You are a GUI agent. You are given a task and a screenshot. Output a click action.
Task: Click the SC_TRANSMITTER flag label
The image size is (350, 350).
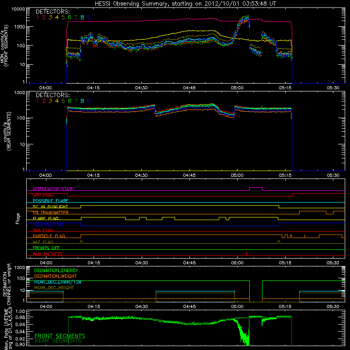coord(51,213)
